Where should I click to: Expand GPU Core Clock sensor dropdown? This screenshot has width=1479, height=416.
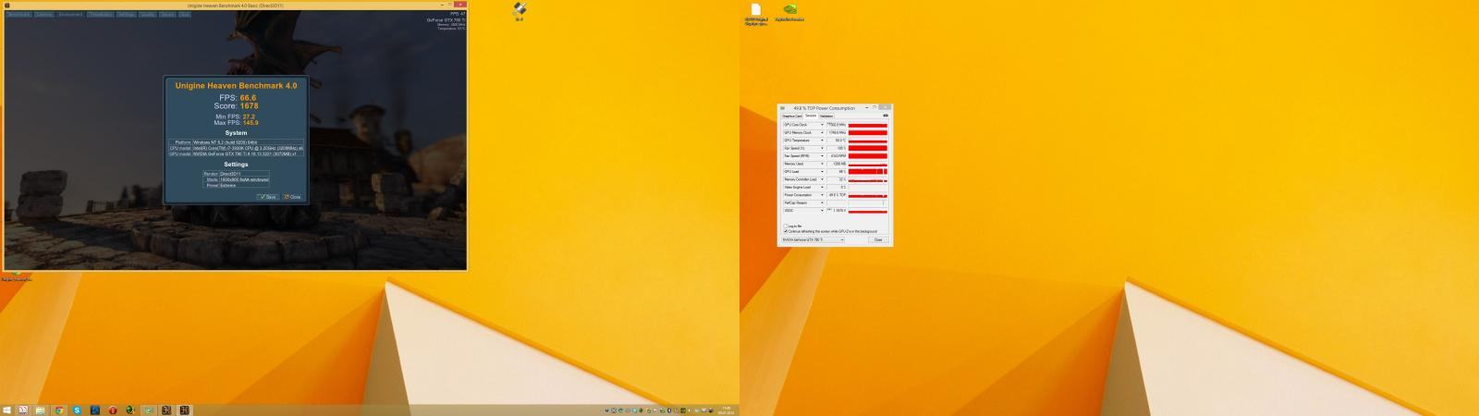(x=822, y=125)
